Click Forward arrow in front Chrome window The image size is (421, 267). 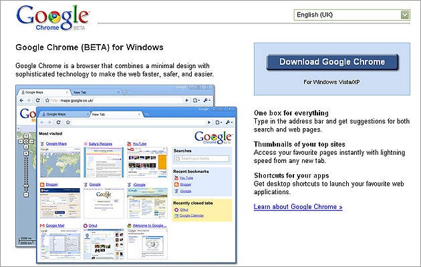click(x=49, y=122)
